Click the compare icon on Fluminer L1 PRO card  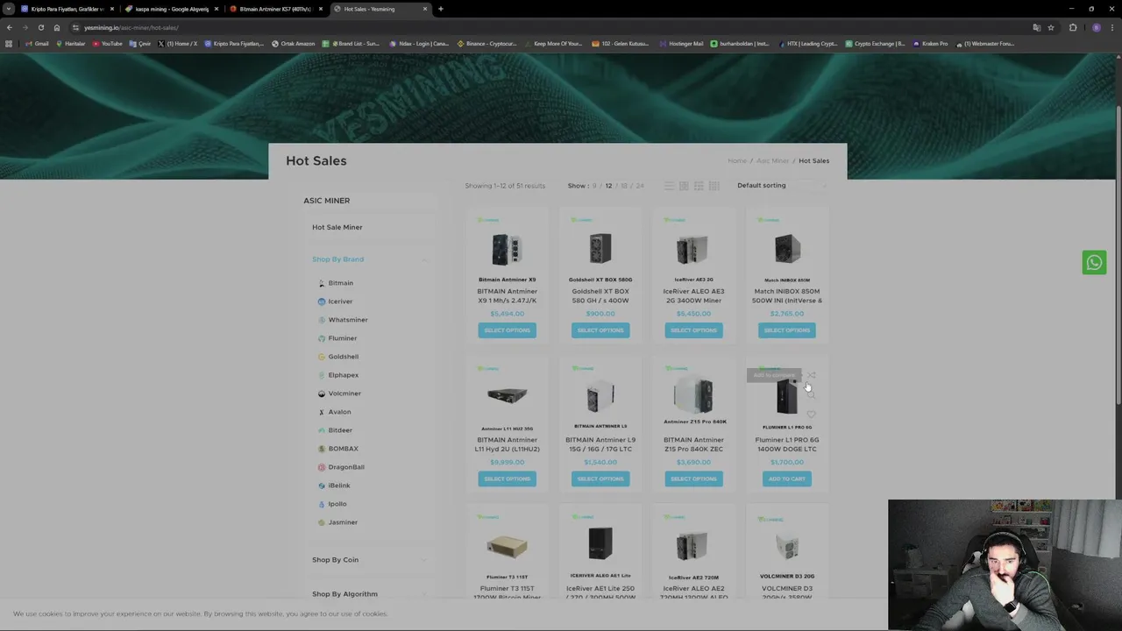tap(811, 375)
